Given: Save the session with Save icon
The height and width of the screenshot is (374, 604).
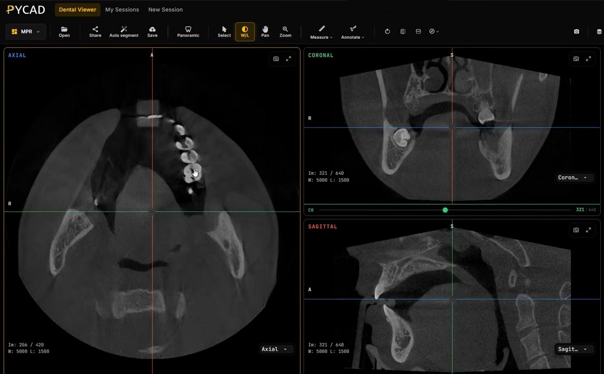Looking at the screenshot, I should click(152, 32).
